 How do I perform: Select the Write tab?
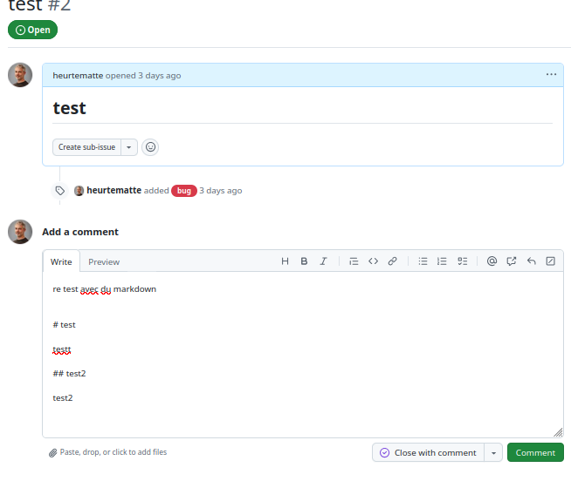pyautogui.click(x=61, y=262)
